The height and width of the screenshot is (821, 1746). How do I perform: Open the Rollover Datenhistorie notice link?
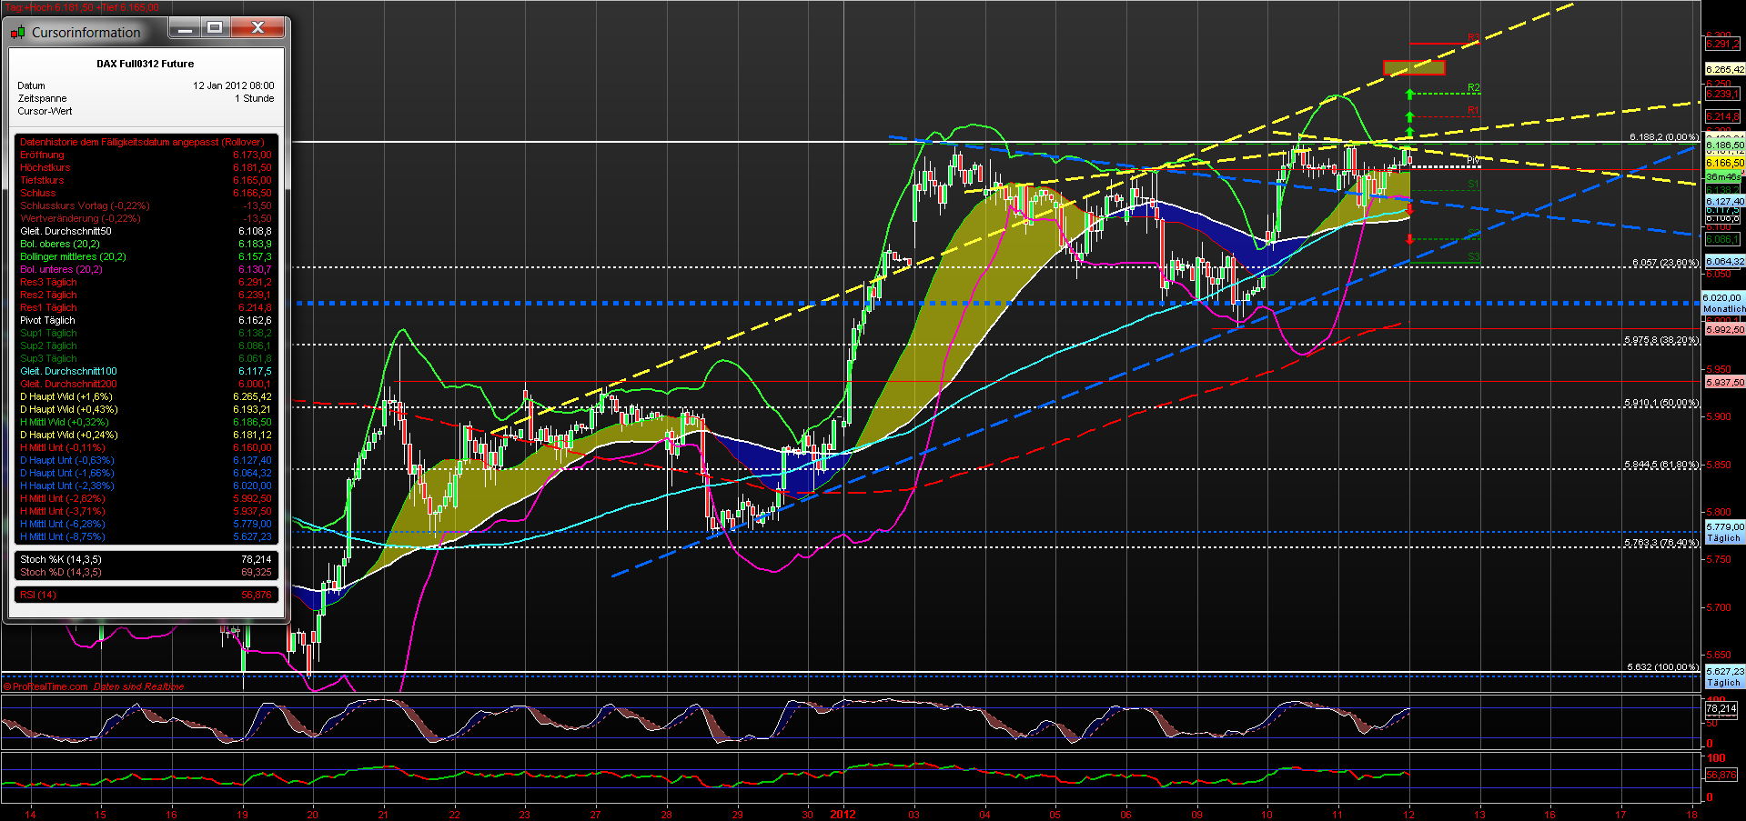click(142, 142)
